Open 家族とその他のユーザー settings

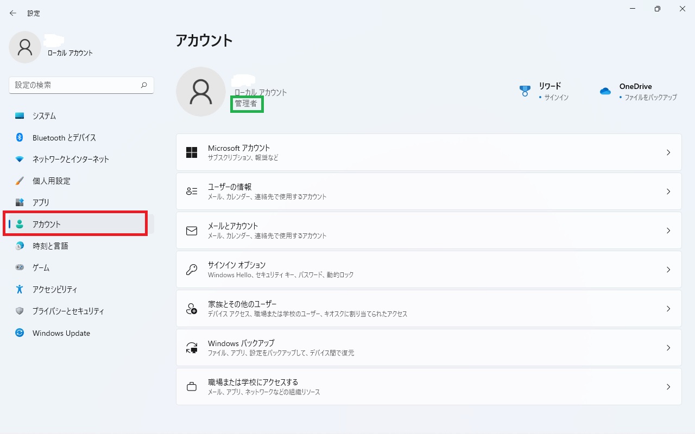point(242,304)
